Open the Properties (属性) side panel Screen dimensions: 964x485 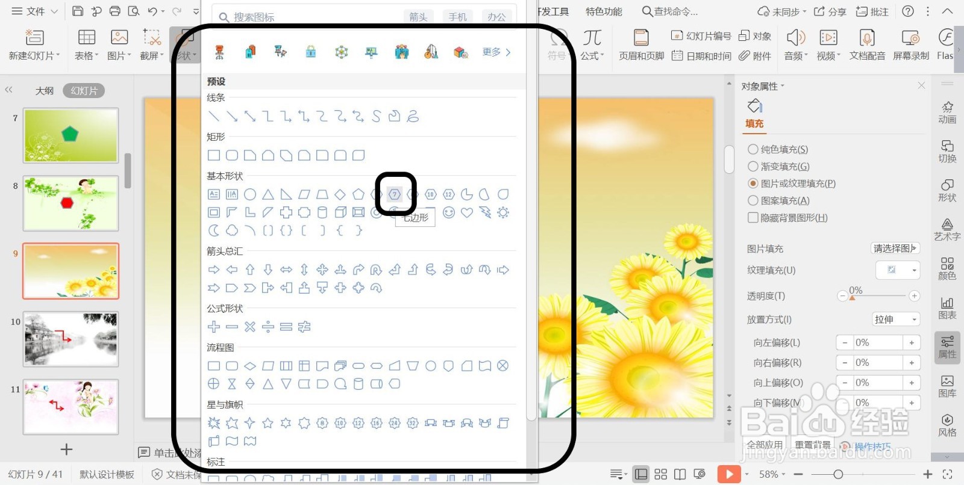point(947,347)
